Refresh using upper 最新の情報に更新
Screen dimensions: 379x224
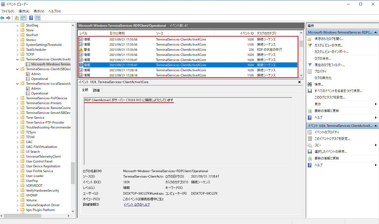click(x=327, y=111)
